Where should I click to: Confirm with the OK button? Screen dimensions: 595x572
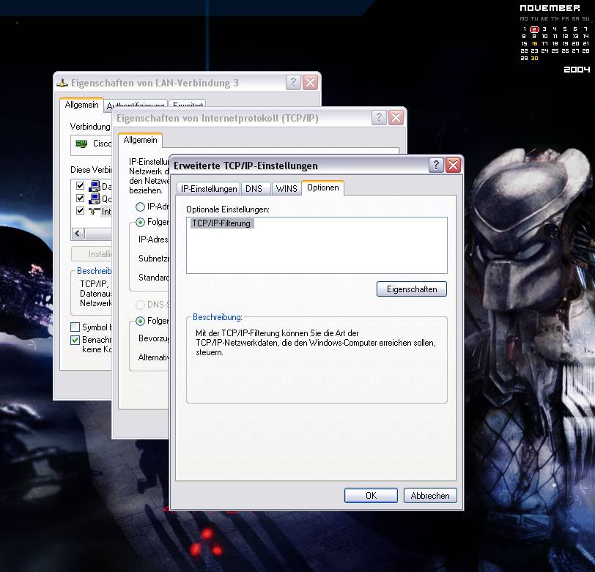click(371, 495)
